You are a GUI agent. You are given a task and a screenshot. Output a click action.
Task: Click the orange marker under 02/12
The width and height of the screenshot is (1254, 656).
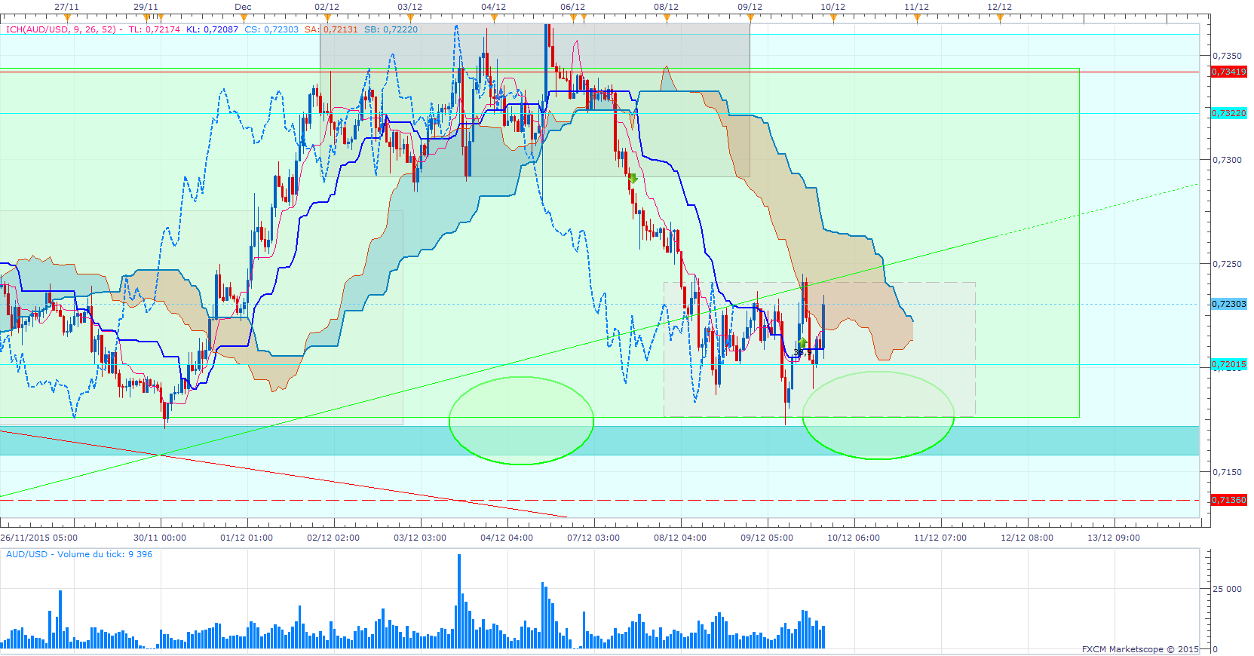click(327, 18)
